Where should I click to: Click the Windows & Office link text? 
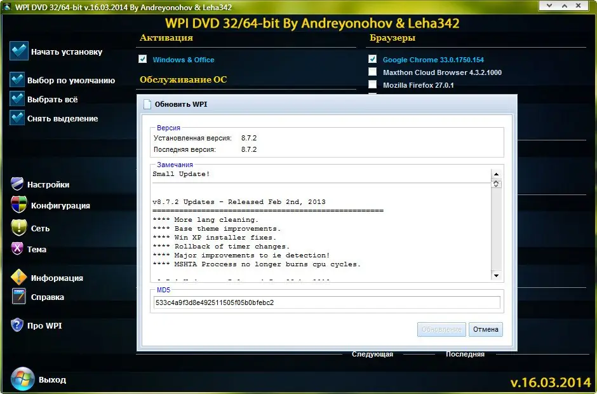click(184, 60)
